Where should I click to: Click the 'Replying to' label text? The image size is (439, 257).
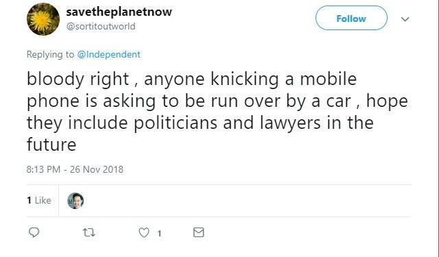pos(50,54)
